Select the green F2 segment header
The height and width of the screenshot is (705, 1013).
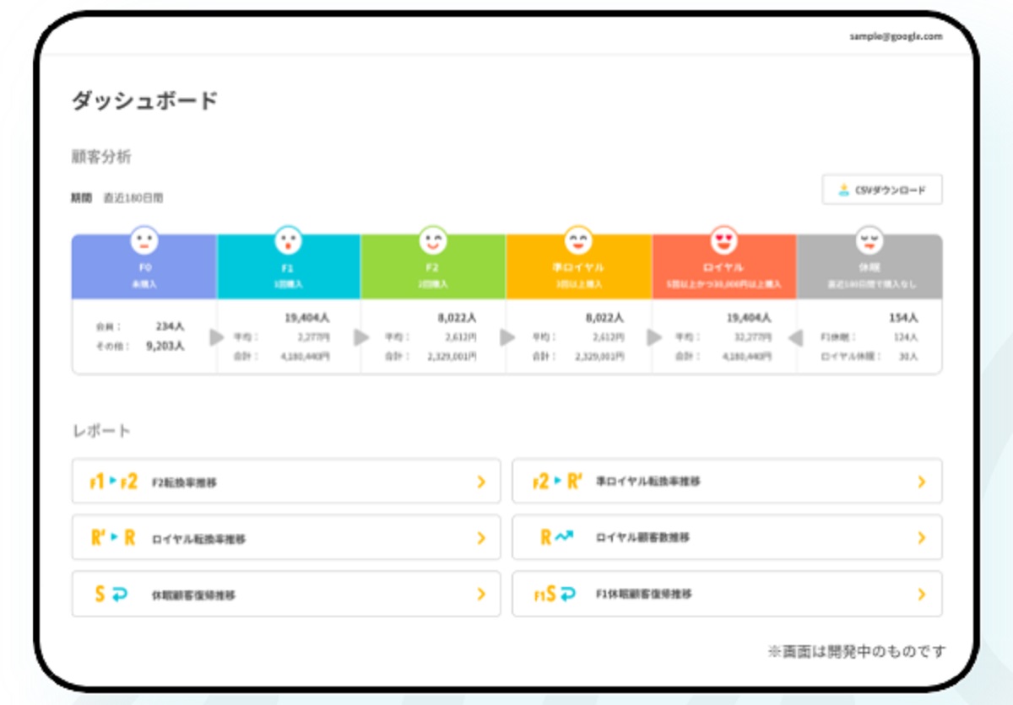point(434,266)
